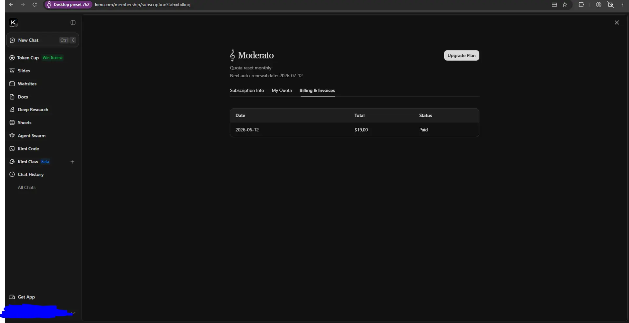Open the Slides tool icon
Screen dimensions: 629x323
pos(12,71)
